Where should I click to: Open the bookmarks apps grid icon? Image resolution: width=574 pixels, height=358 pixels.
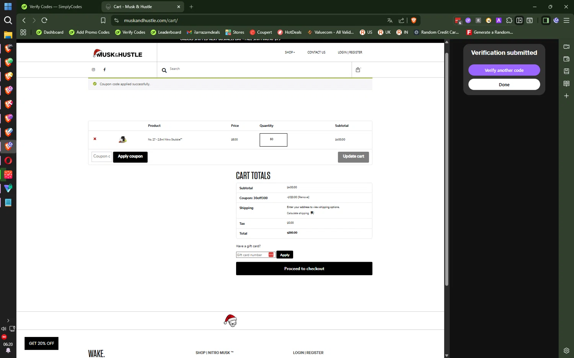click(x=23, y=32)
